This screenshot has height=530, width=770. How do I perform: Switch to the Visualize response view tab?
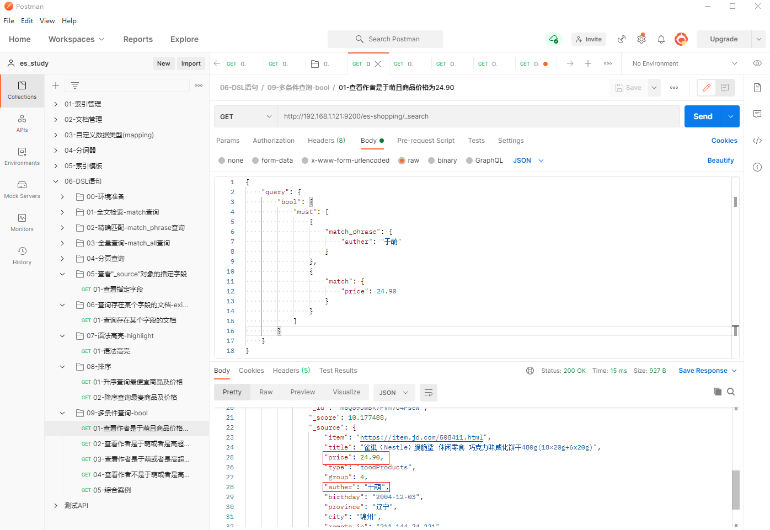point(346,392)
